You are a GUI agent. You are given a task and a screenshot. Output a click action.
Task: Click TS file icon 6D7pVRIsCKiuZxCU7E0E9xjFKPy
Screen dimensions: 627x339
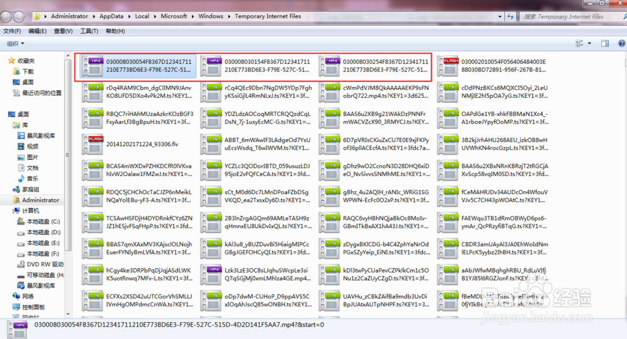click(330, 144)
